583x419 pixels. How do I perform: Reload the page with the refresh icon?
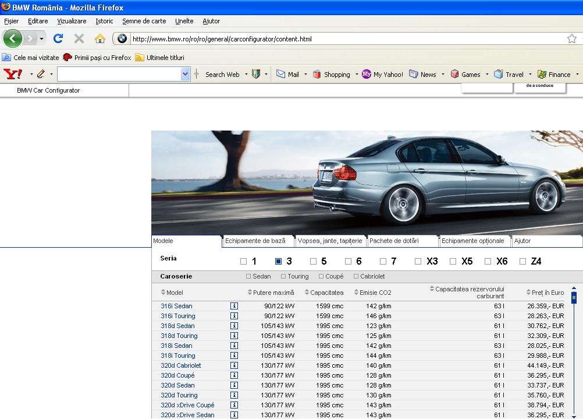pos(58,39)
